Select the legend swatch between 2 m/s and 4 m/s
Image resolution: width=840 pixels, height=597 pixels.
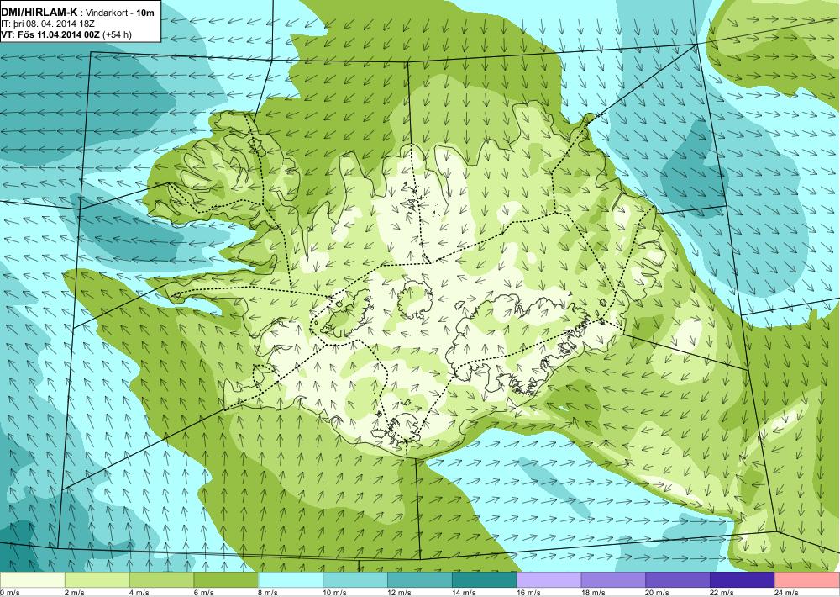point(97,580)
